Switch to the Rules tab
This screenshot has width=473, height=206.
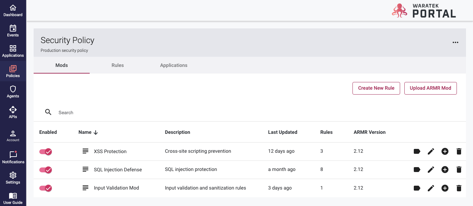118,65
